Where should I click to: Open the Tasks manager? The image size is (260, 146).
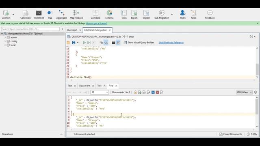tap(124, 15)
